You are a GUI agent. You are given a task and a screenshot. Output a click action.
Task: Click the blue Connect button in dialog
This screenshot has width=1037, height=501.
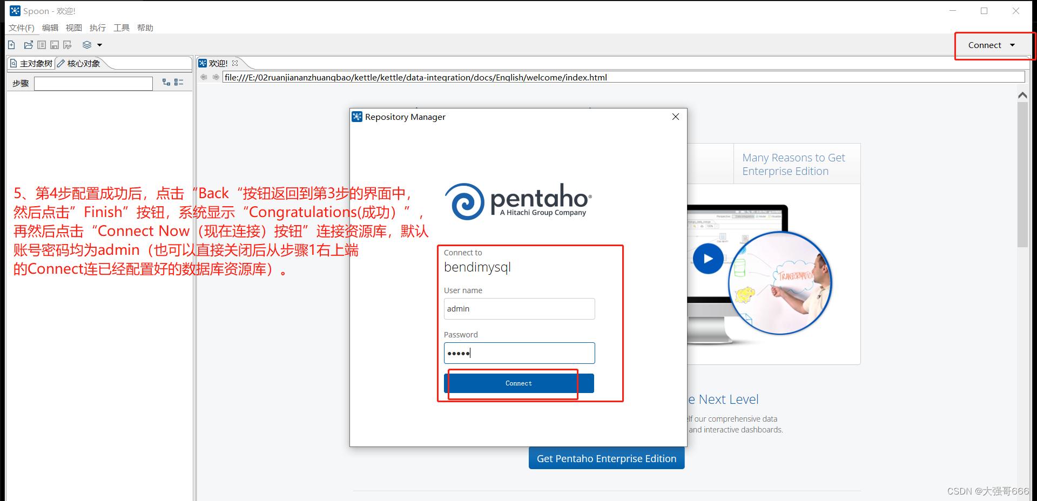pyautogui.click(x=519, y=383)
